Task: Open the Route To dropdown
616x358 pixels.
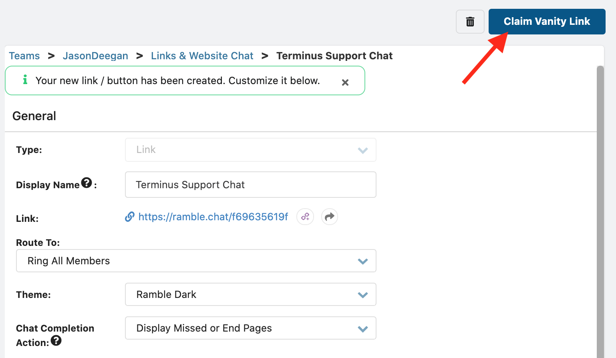Action: tap(196, 261)
